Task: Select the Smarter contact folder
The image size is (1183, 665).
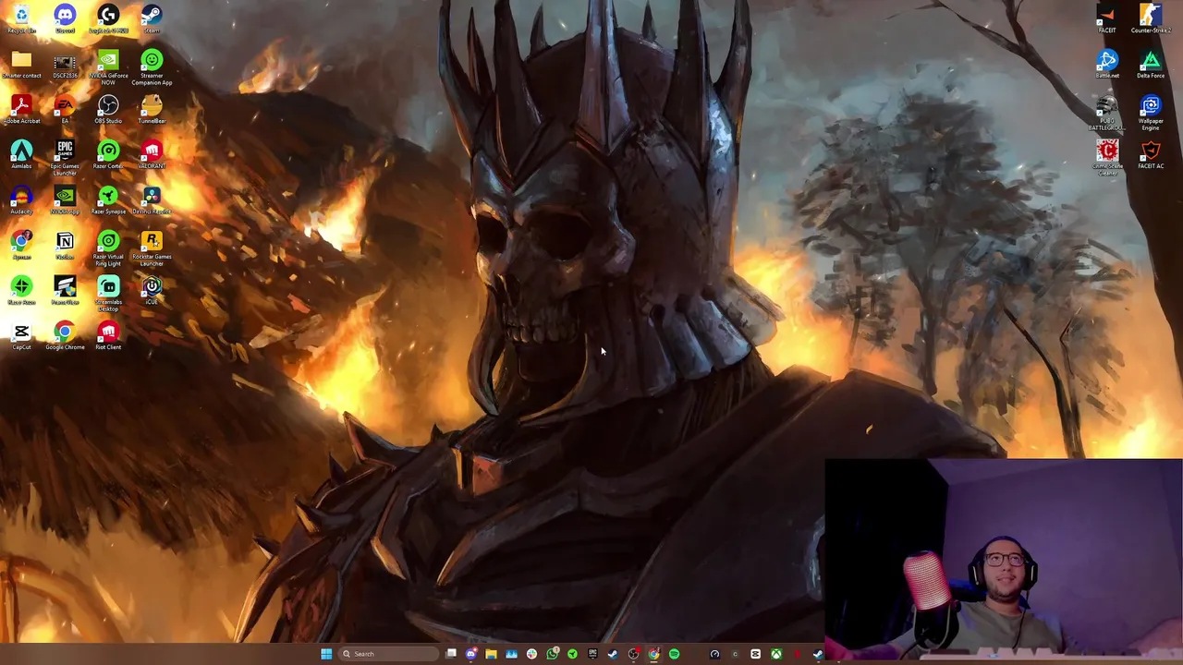Action: click(x=21, y=66)
